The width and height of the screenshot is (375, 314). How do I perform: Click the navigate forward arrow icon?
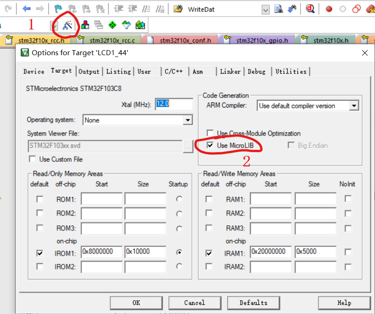click(40, 9)
